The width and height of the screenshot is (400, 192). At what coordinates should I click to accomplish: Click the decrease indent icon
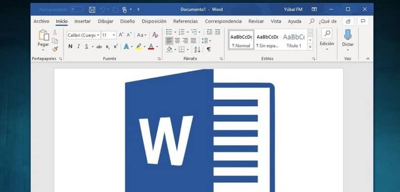209,32
